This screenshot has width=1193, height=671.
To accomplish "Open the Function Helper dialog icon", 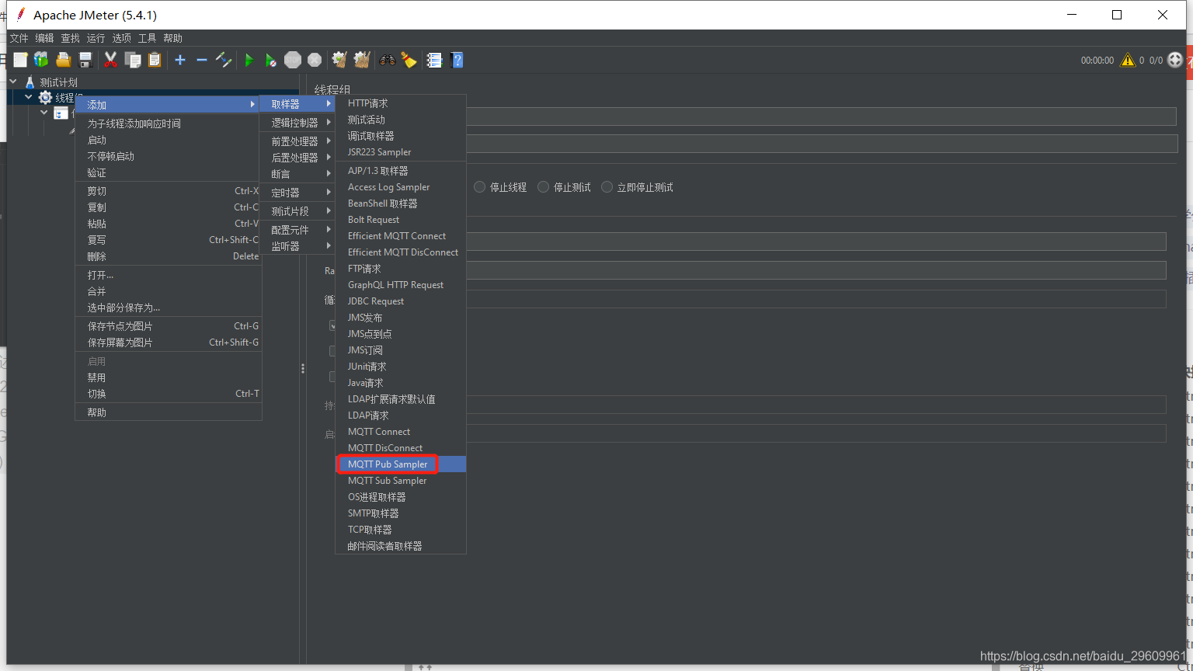I will [433, 60].
